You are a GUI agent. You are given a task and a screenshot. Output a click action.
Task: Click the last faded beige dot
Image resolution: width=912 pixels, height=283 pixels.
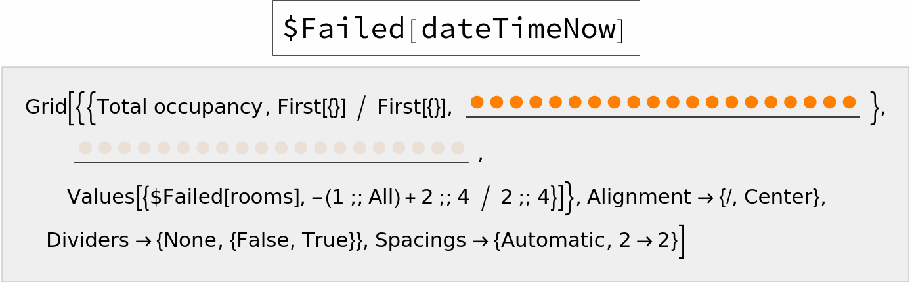[x=458, y=148]
